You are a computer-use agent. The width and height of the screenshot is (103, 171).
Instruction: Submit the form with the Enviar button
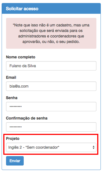(x=15, y=161)
